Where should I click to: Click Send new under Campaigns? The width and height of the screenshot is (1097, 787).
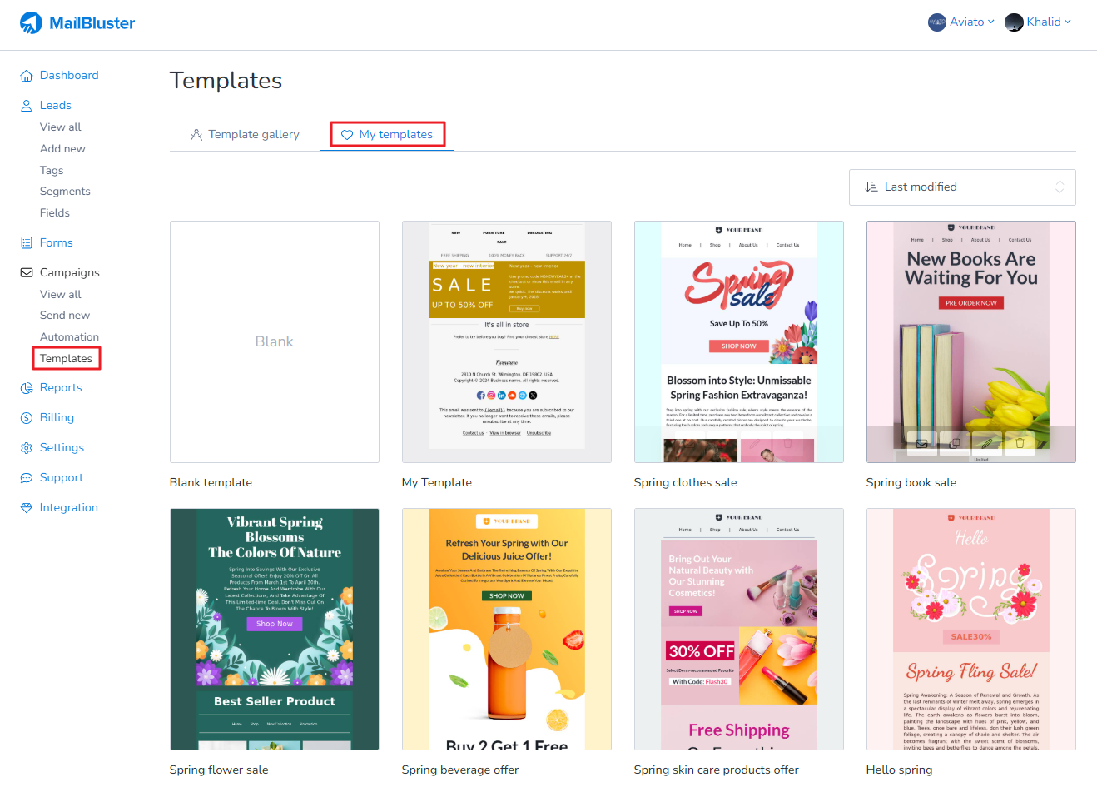pyautogui.click(x=64, y=315)
